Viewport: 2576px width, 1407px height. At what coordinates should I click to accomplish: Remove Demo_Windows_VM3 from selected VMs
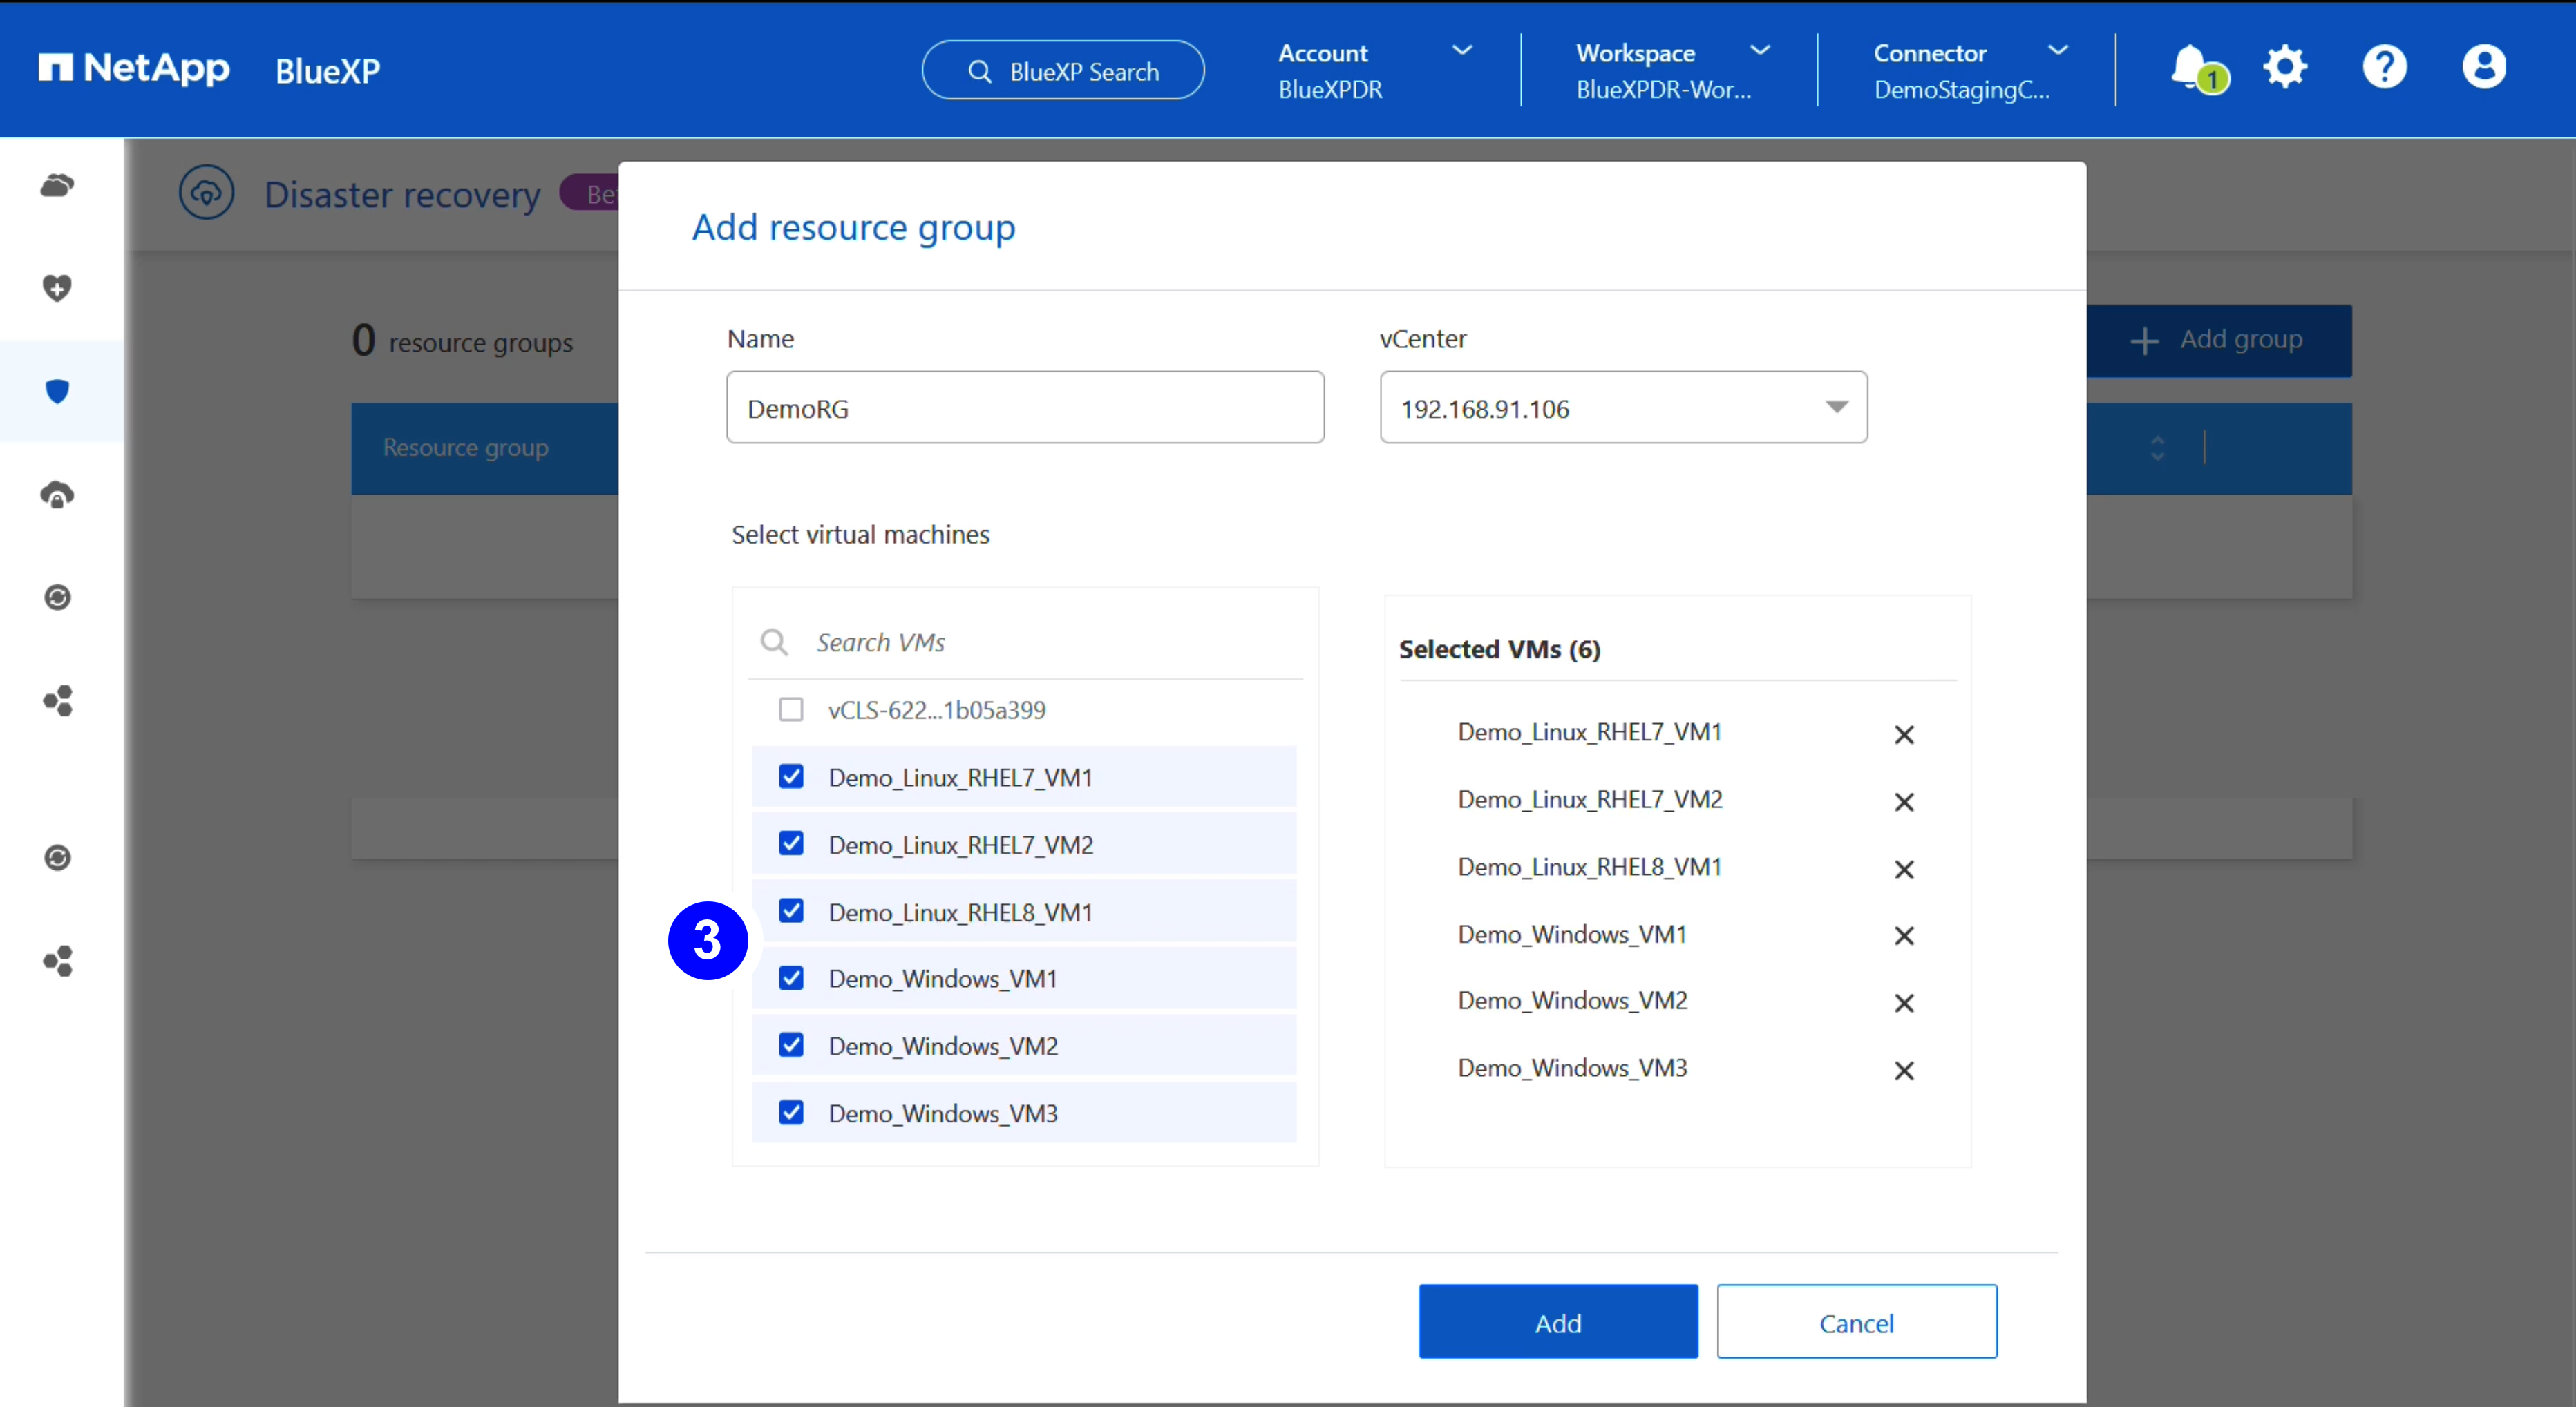[x=1903, y=1070]
